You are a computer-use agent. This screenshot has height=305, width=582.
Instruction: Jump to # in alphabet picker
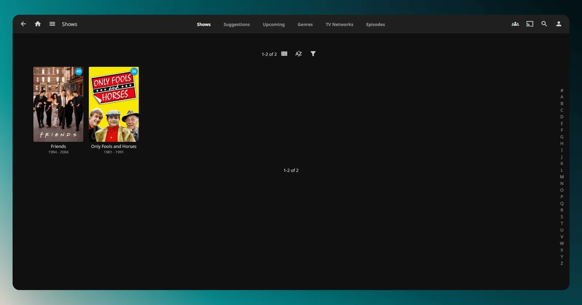tap(562, 90)
